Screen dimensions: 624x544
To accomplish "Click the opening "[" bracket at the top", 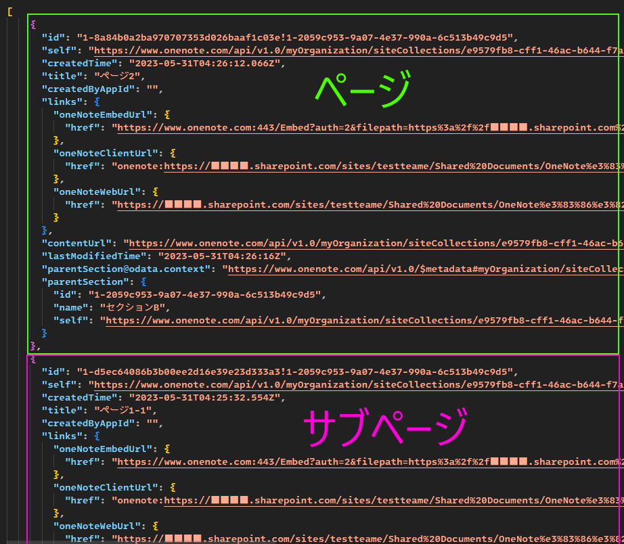I will (10, 12).
